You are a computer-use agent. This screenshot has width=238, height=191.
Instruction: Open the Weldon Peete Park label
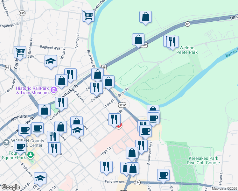tap(187, 50)
